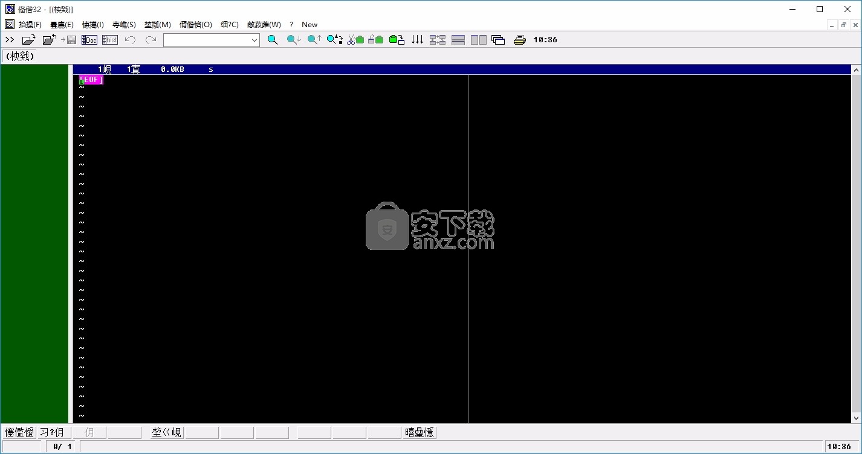
Task: Click the open file folder icon
Action: point(29,40)
